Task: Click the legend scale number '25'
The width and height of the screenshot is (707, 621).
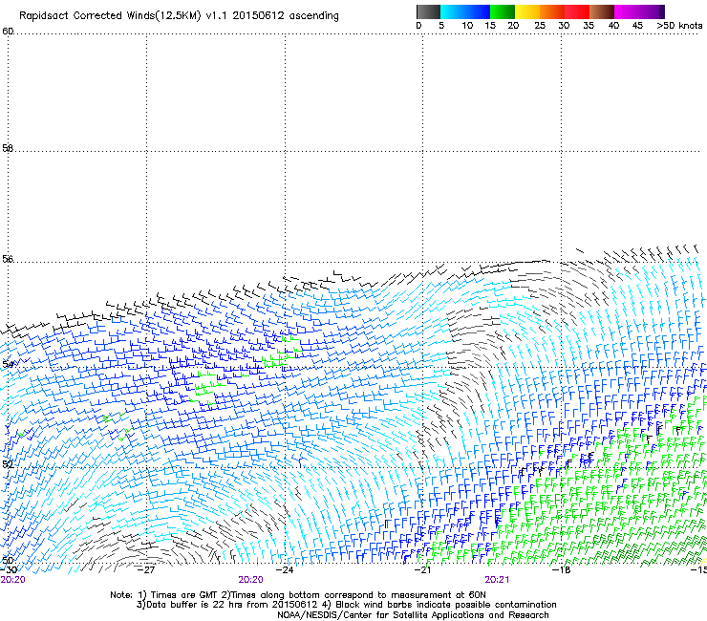Action: tap(540, 26)
